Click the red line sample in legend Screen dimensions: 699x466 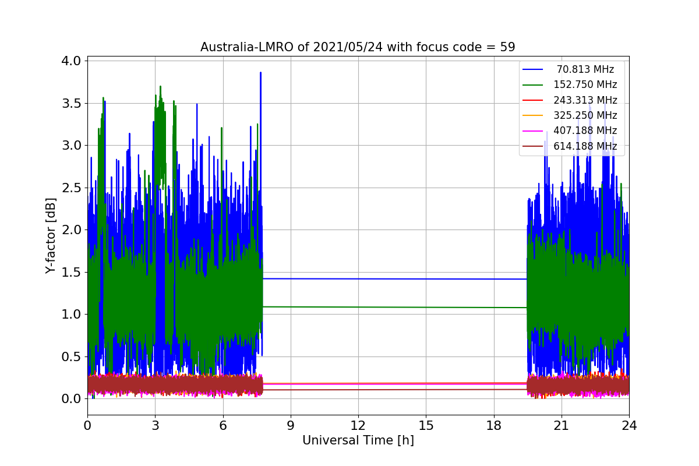pyautogui.click(x=533, y=100)
